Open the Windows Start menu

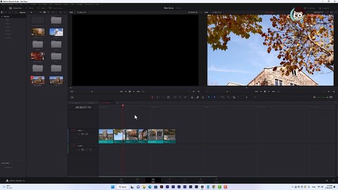point(112,187)
